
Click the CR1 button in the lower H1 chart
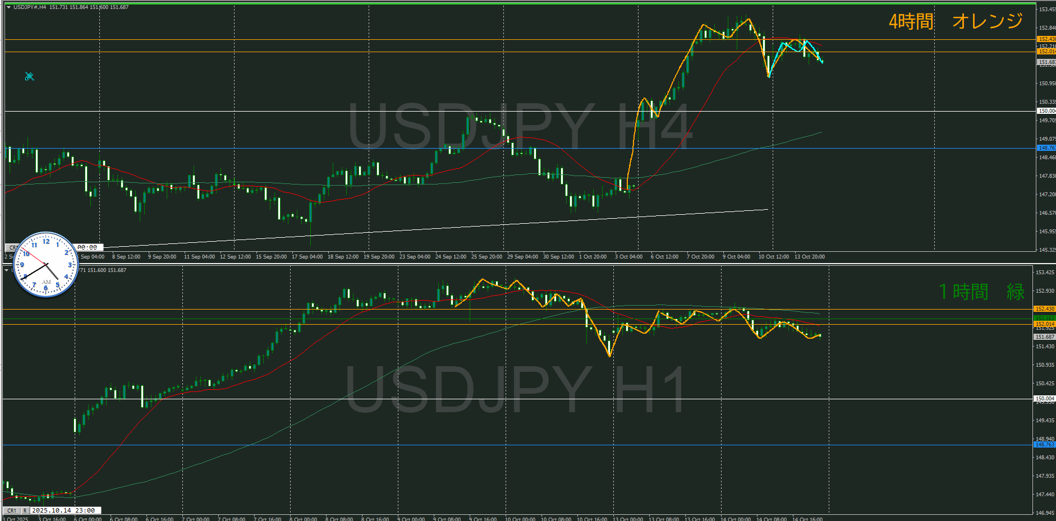pyautogui.click(x=11, y=510)
